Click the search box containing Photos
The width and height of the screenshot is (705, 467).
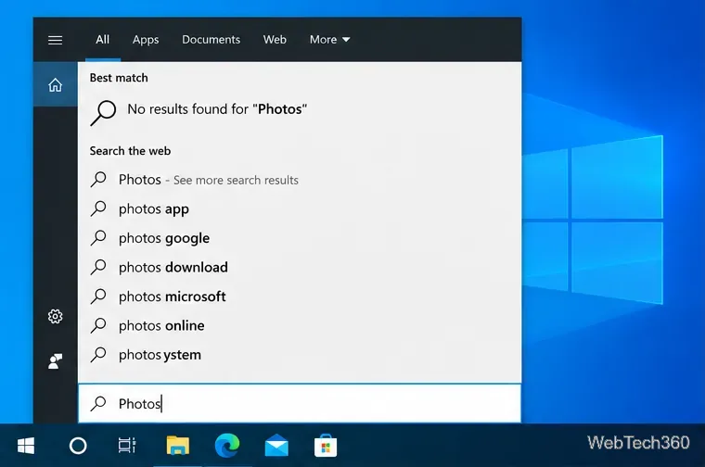(x=300, y=403)
